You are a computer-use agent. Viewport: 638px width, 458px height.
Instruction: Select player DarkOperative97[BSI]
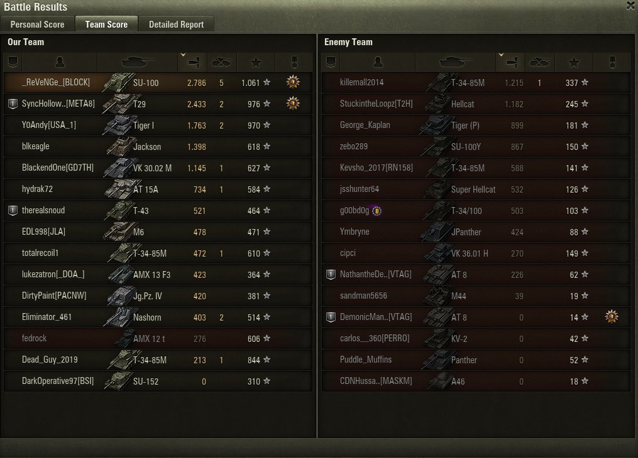tap(58, 381)
